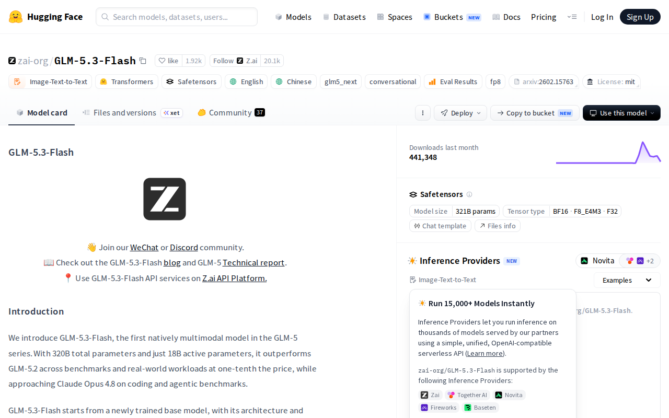Click the Z.ai logo image in the model card
This screenshot has height=418, width=669.
point(165,199)
